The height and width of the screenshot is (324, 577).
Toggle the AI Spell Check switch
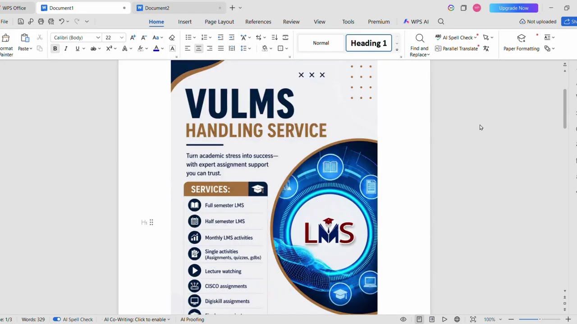click(57, 319)
